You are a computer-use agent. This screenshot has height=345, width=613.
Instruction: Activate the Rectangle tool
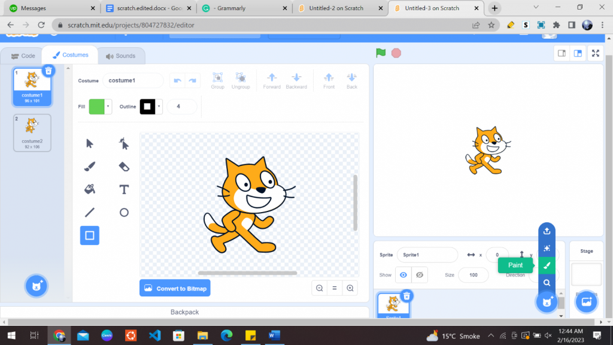(x=89, y=235)
